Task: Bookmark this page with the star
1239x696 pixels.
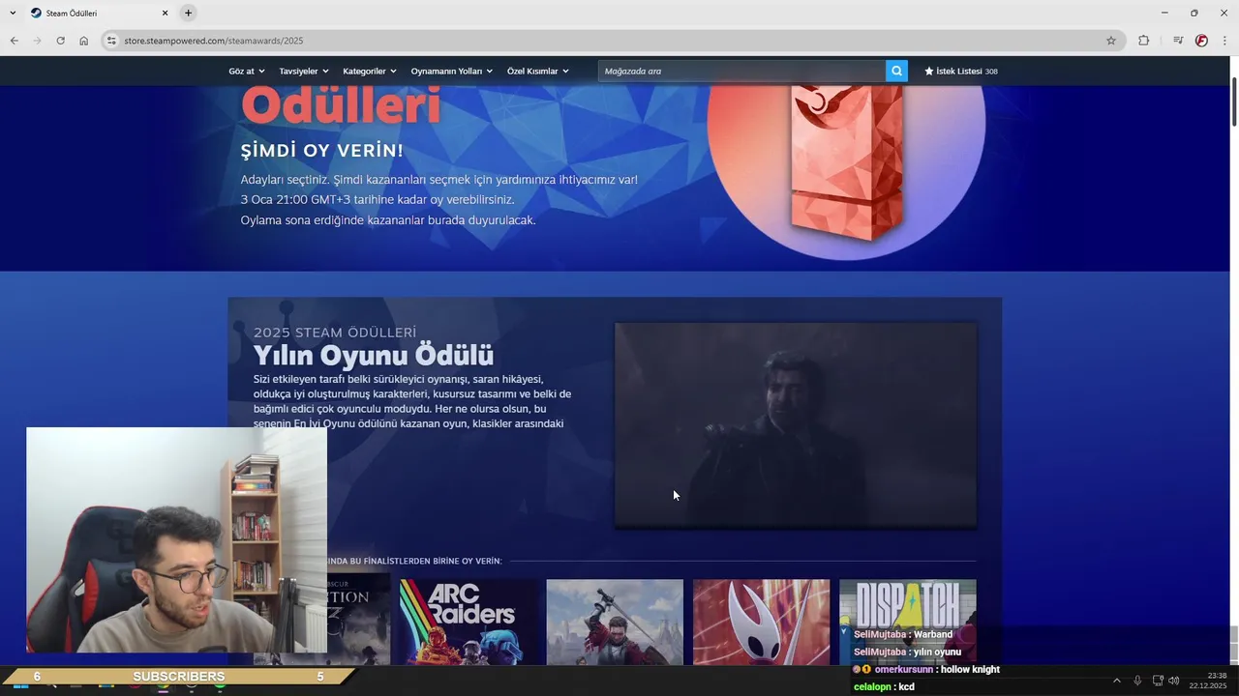Action: coord(1111,41)
